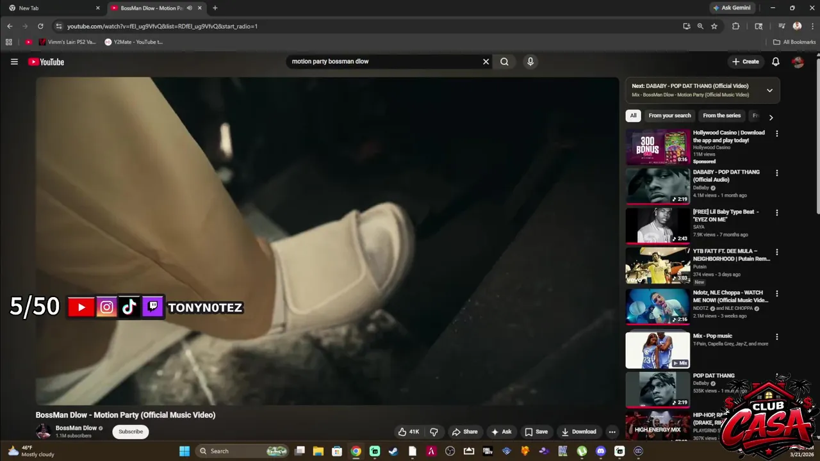
Task: Mute the BossMan Dlow tab audio icon
Action: 189,8
